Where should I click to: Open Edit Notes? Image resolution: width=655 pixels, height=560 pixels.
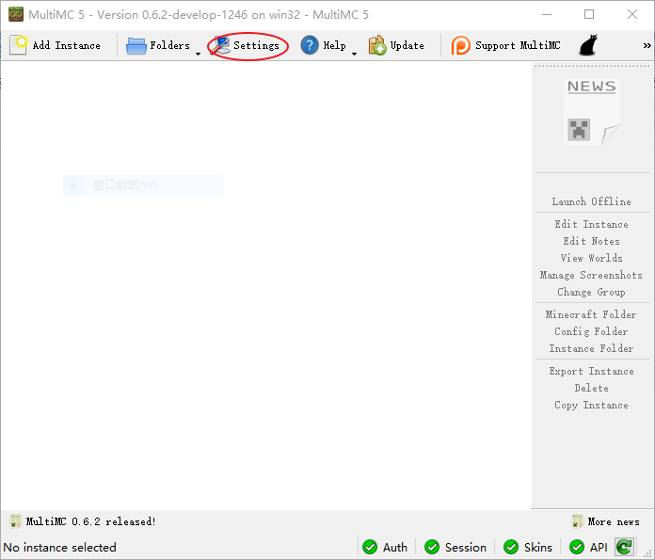592,241
